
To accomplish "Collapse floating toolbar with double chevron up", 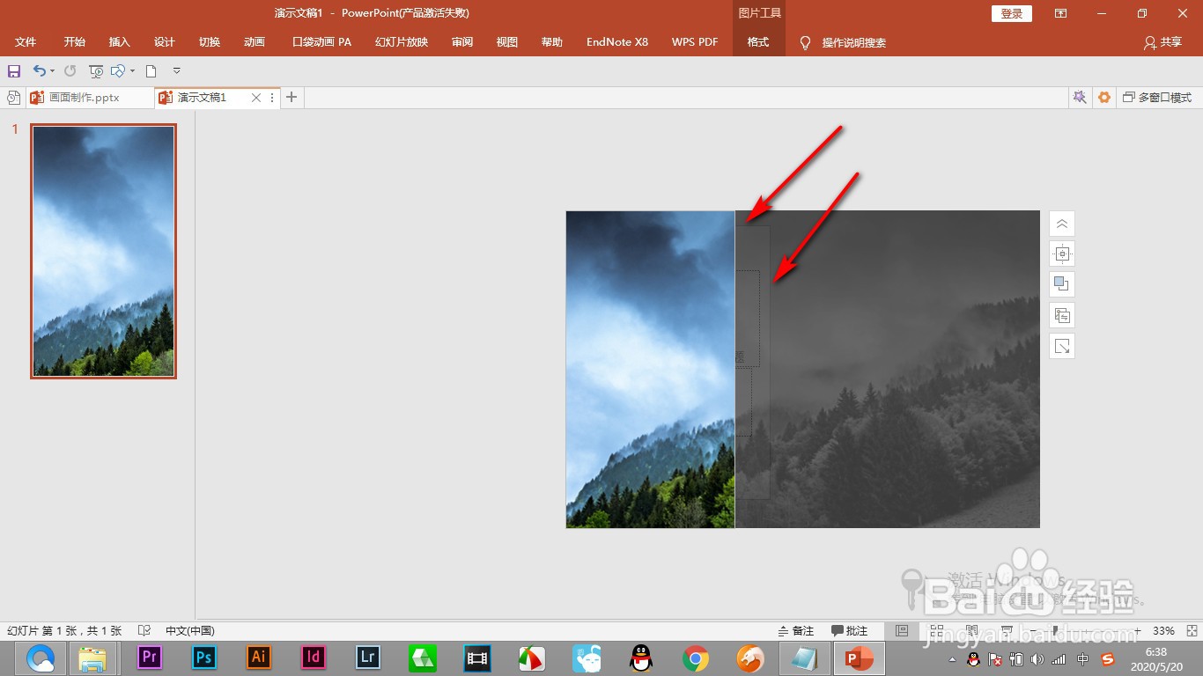I will [1062, 224].
